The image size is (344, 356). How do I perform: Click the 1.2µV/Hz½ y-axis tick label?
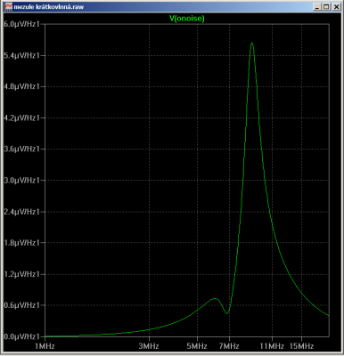point(21,274)
